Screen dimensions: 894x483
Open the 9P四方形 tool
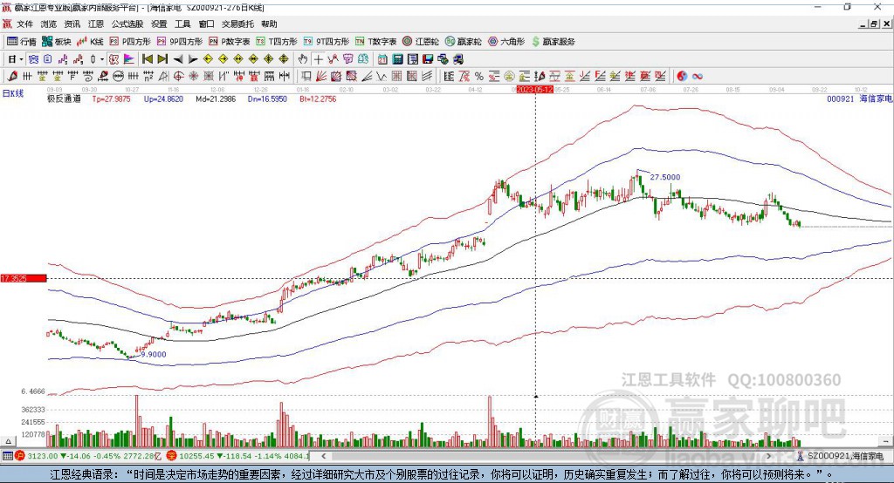point(180,42)
